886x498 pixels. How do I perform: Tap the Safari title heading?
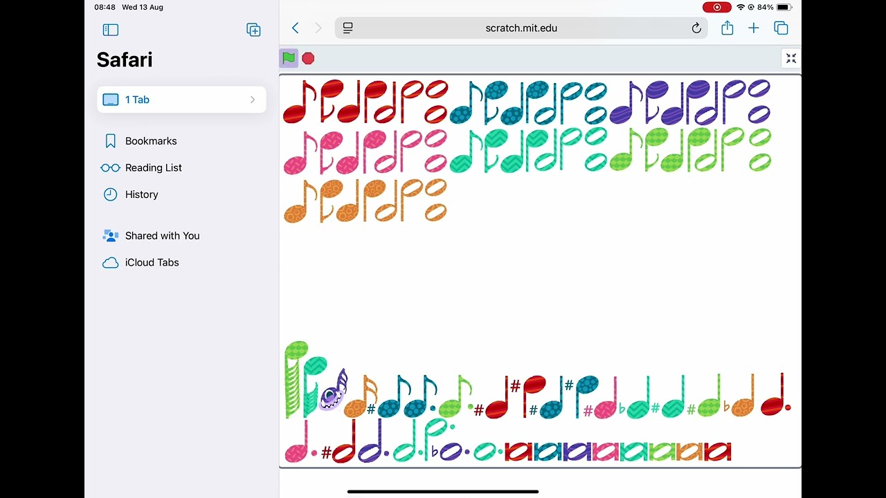click(x=125, y=59)
